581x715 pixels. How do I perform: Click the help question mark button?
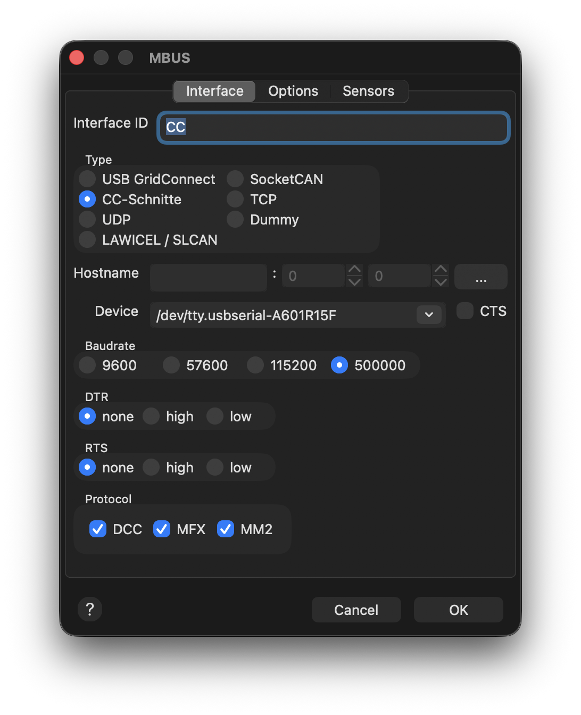[x=90, y=609]
